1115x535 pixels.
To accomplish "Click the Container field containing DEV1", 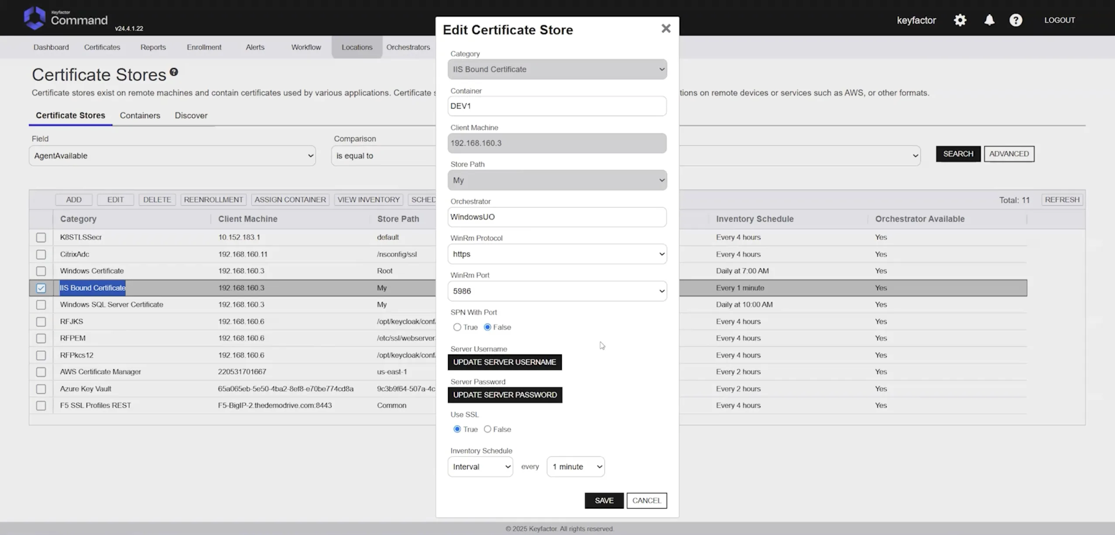I will [557, 106].
